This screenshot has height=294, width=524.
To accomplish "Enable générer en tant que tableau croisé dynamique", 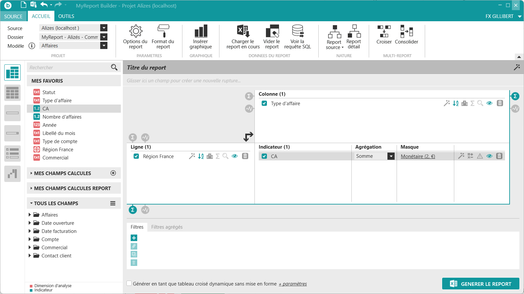I will coord(129,284).
